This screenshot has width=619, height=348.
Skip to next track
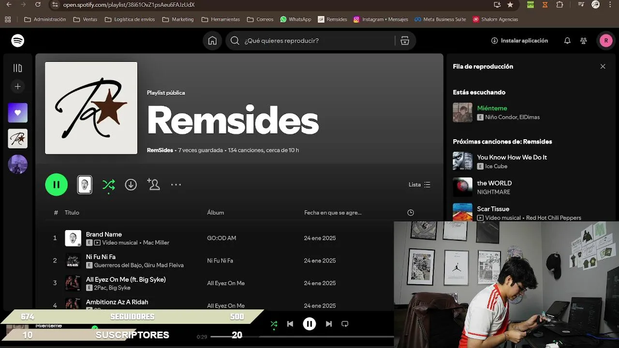click(329, 324)
